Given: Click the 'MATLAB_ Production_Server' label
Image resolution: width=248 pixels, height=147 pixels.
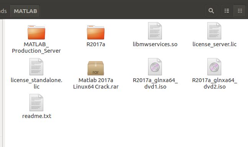Looking at the screenshot, I should 36,47.
